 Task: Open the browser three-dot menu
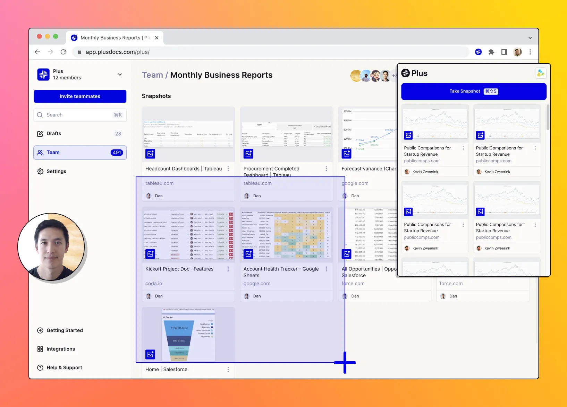pos(530,52)
